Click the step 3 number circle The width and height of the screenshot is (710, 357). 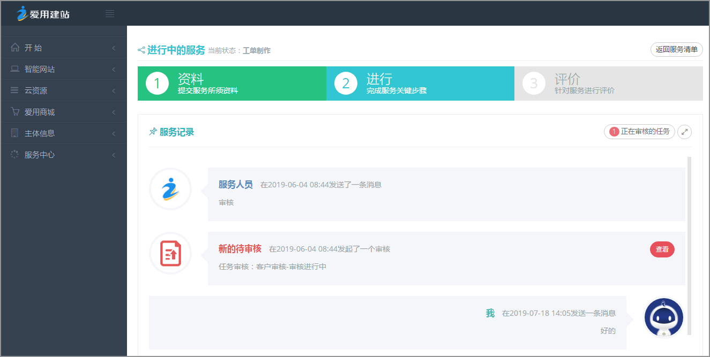[x=534, y=83]
